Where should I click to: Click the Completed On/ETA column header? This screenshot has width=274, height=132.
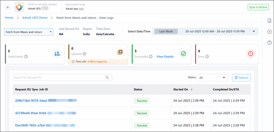point(226,90)
